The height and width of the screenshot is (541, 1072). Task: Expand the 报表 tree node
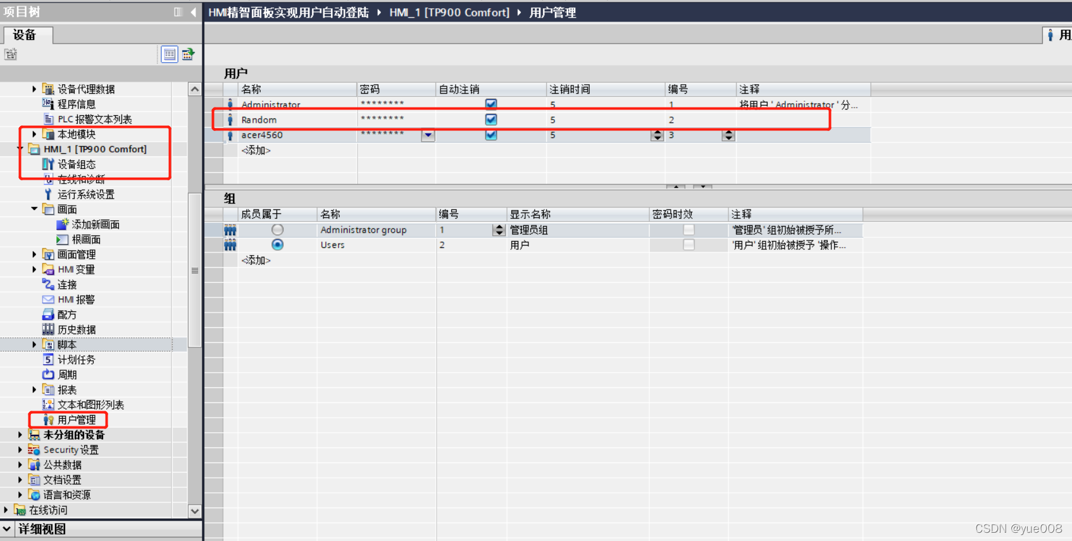coord(34,390)
